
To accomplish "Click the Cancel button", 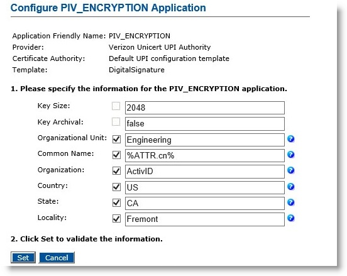I will pos(57,258).
